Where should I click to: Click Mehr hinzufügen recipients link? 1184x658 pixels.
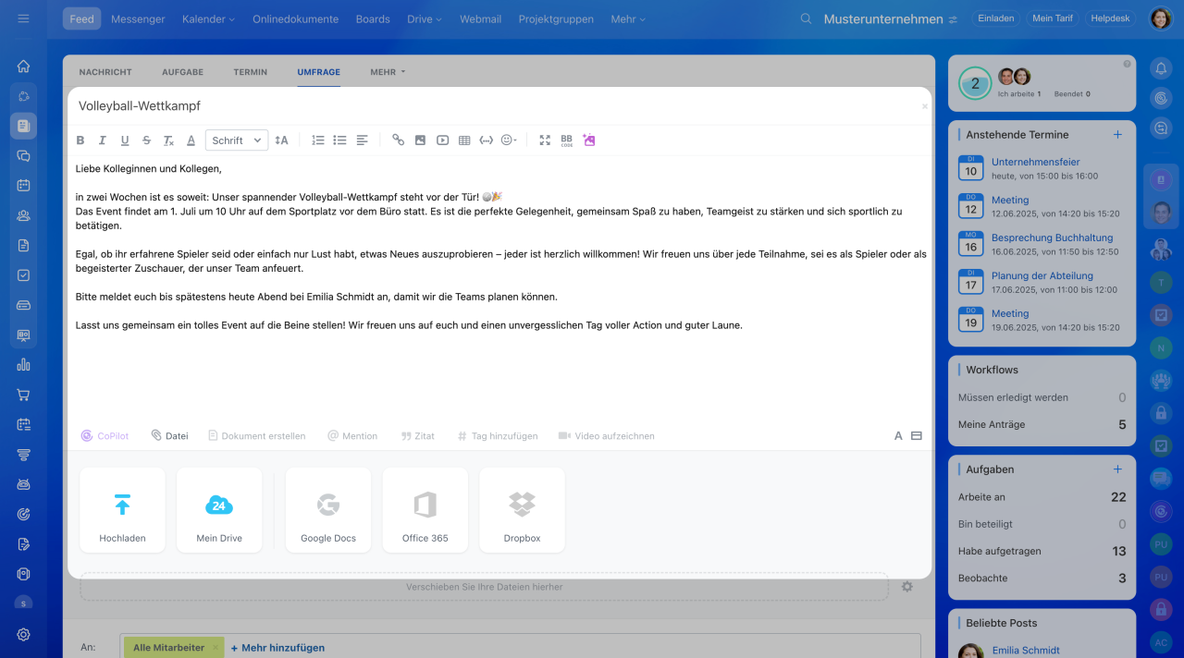pyautogui.click(x=277, y=648)
